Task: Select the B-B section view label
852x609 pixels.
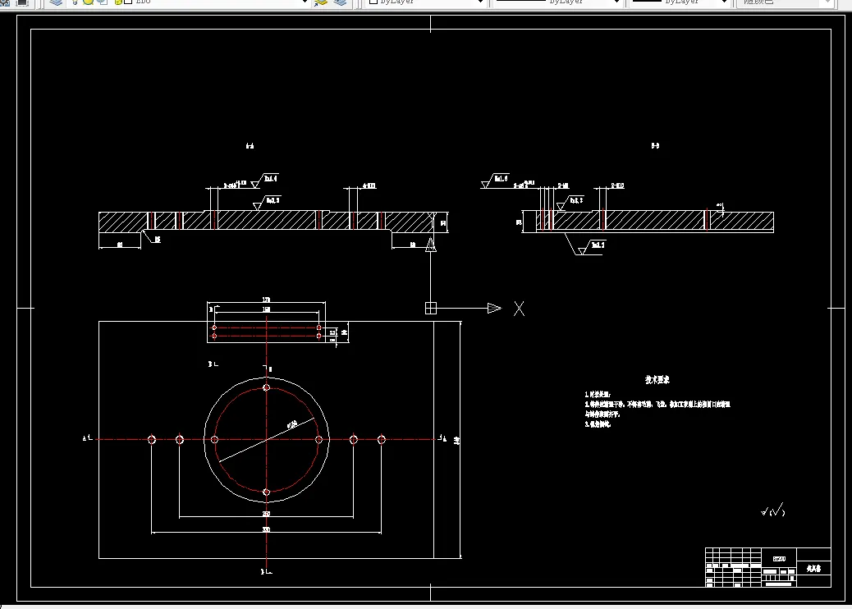Action: click(655, 145)
